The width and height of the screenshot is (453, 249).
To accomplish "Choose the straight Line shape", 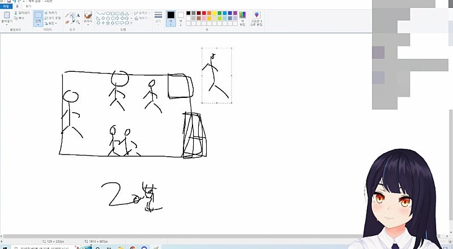I will click(x=99, y=13).
